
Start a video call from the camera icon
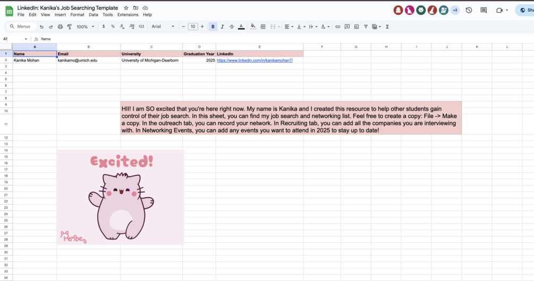(x=499, y=10)
